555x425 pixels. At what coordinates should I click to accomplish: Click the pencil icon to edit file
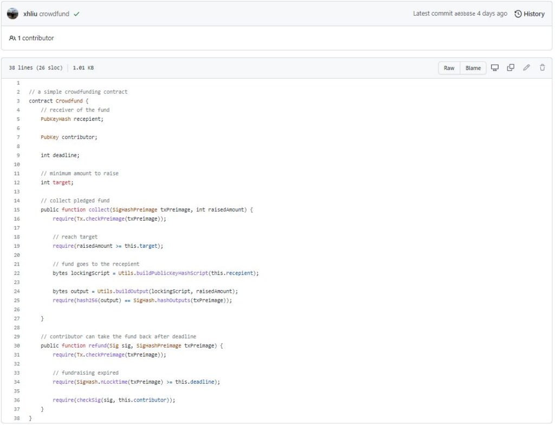click(526, 68)
